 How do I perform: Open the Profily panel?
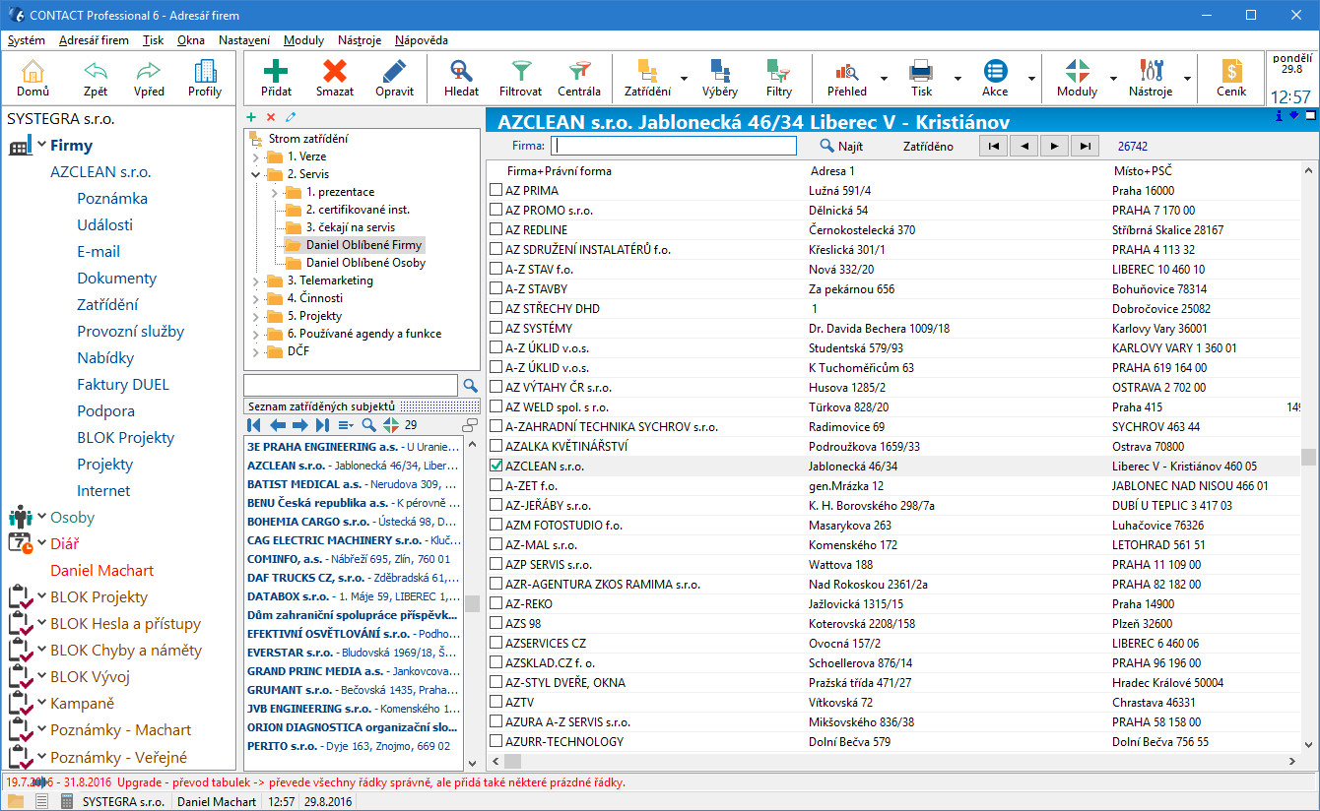205,78
